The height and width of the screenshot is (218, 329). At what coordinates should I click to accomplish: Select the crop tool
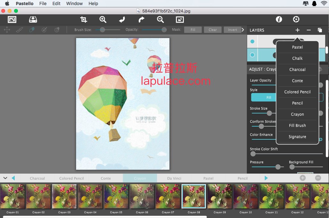tap(84, 19)
